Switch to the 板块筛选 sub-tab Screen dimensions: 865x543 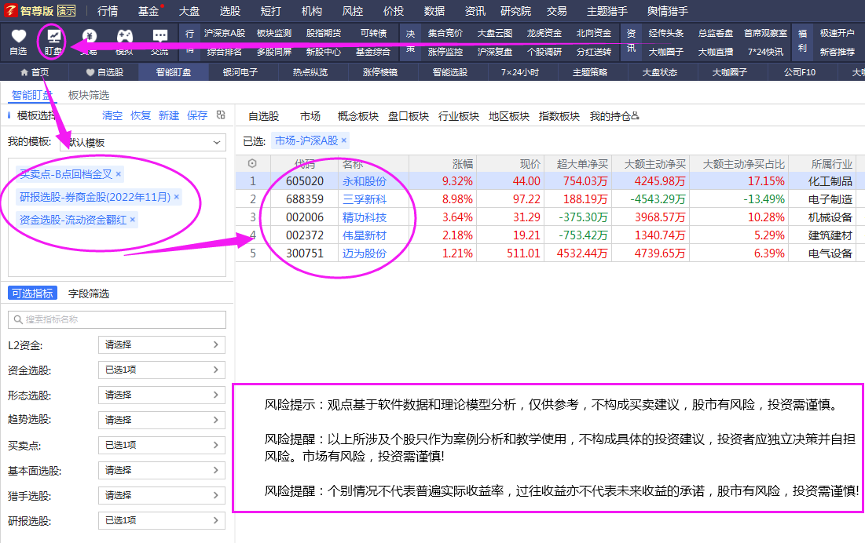point(88,95)
